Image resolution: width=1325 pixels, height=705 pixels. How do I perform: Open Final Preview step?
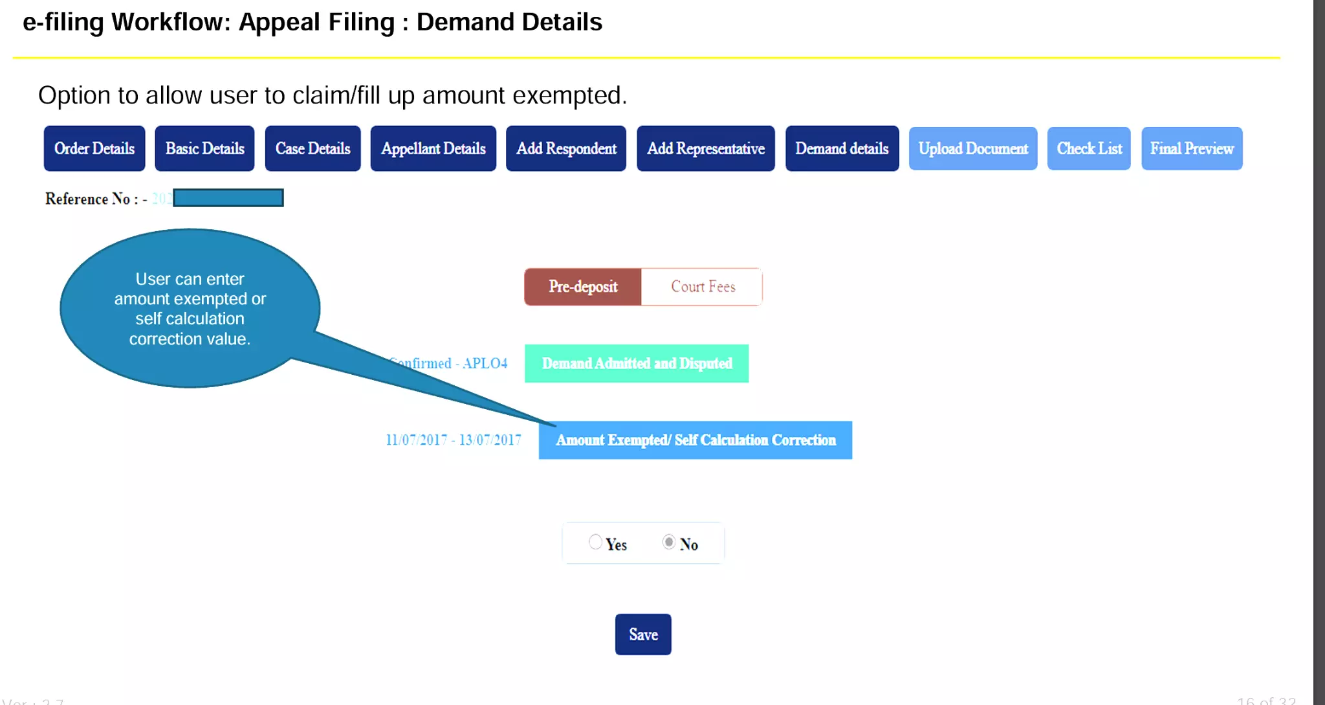pyautogui.click(x=1192, y=148)
